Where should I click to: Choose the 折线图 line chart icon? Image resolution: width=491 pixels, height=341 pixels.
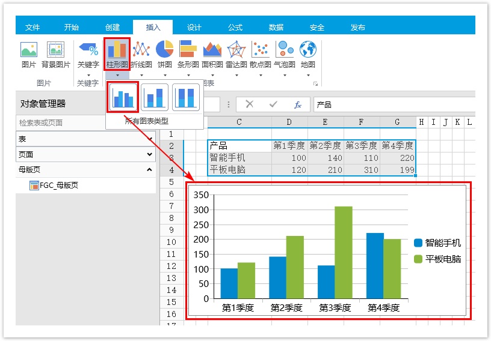pyautogui.click(x=141, y=49)
